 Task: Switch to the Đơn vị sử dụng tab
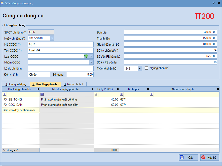click(16, 84)
